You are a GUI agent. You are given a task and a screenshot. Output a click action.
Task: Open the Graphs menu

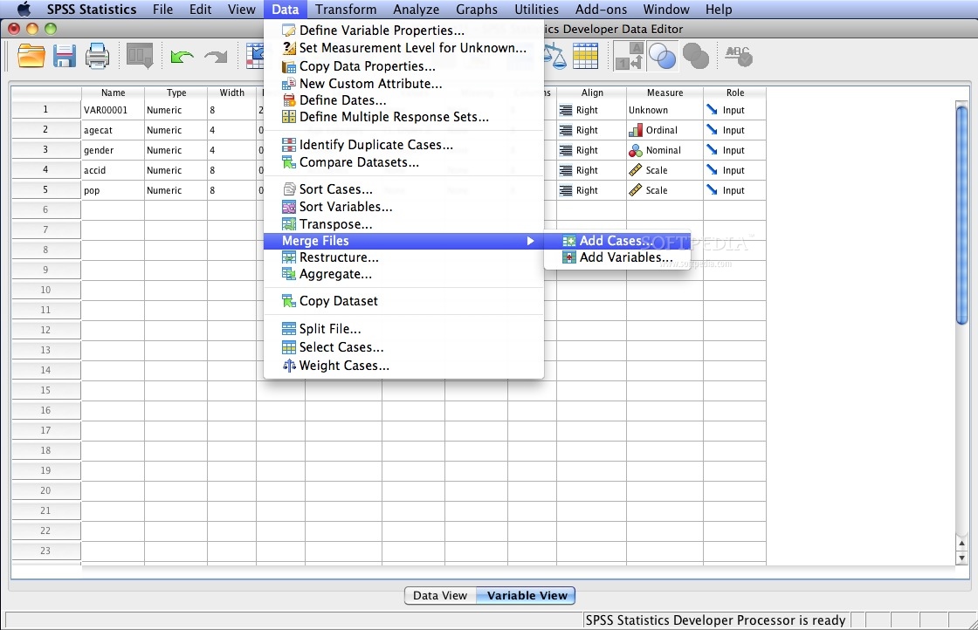coord(477,10)
